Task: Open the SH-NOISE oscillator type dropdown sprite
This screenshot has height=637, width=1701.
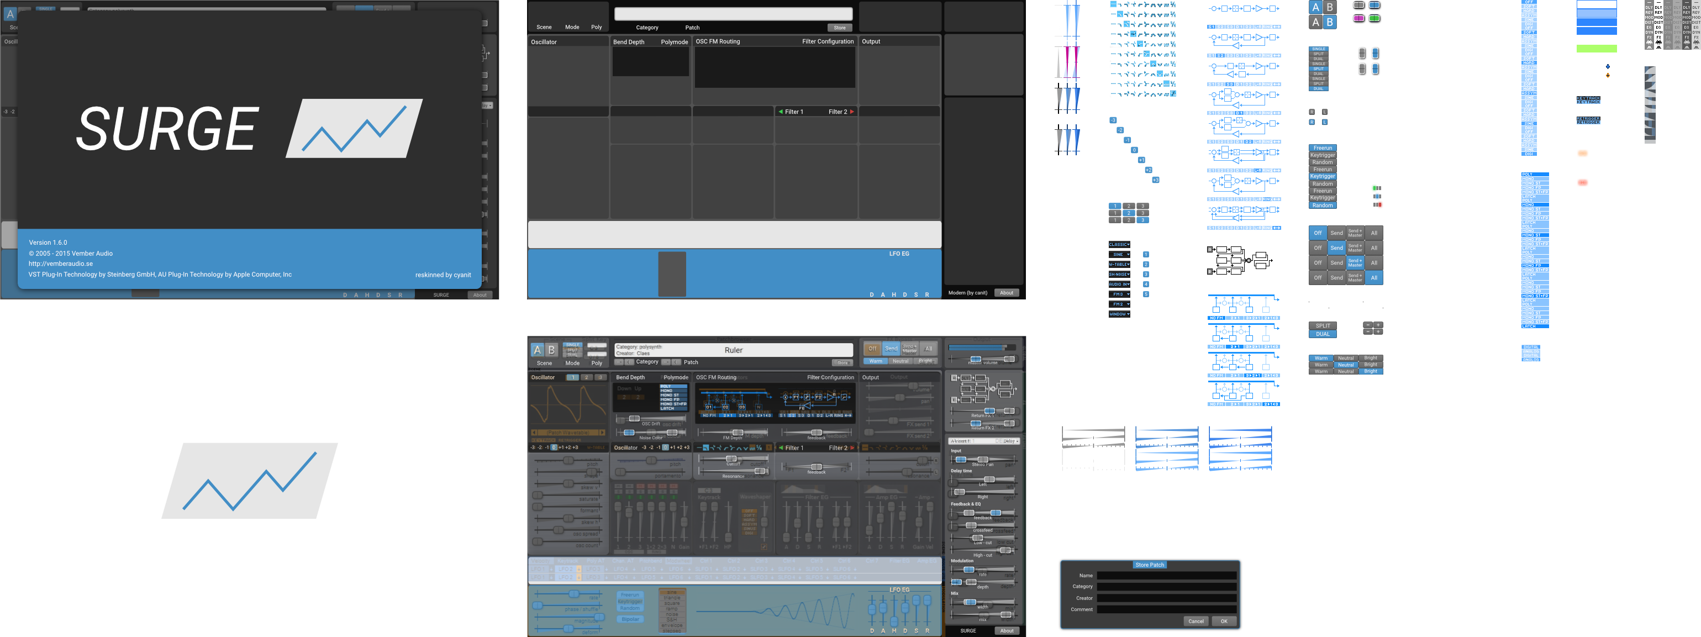Action: point(1119,275)
